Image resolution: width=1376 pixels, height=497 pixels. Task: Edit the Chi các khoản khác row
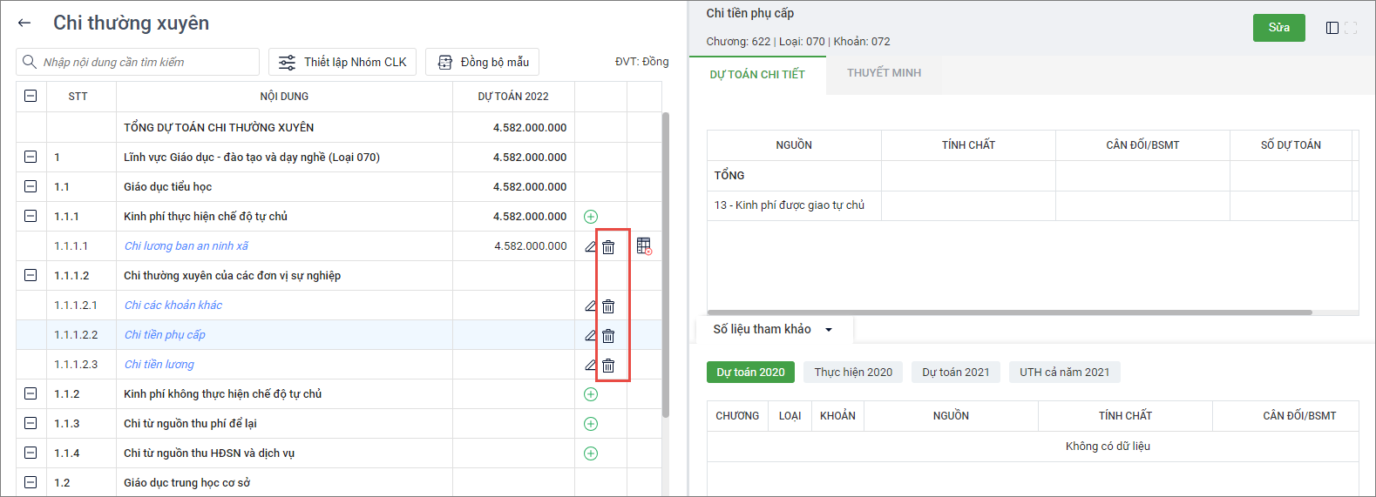pyautogui.click(x=590, y=306)
